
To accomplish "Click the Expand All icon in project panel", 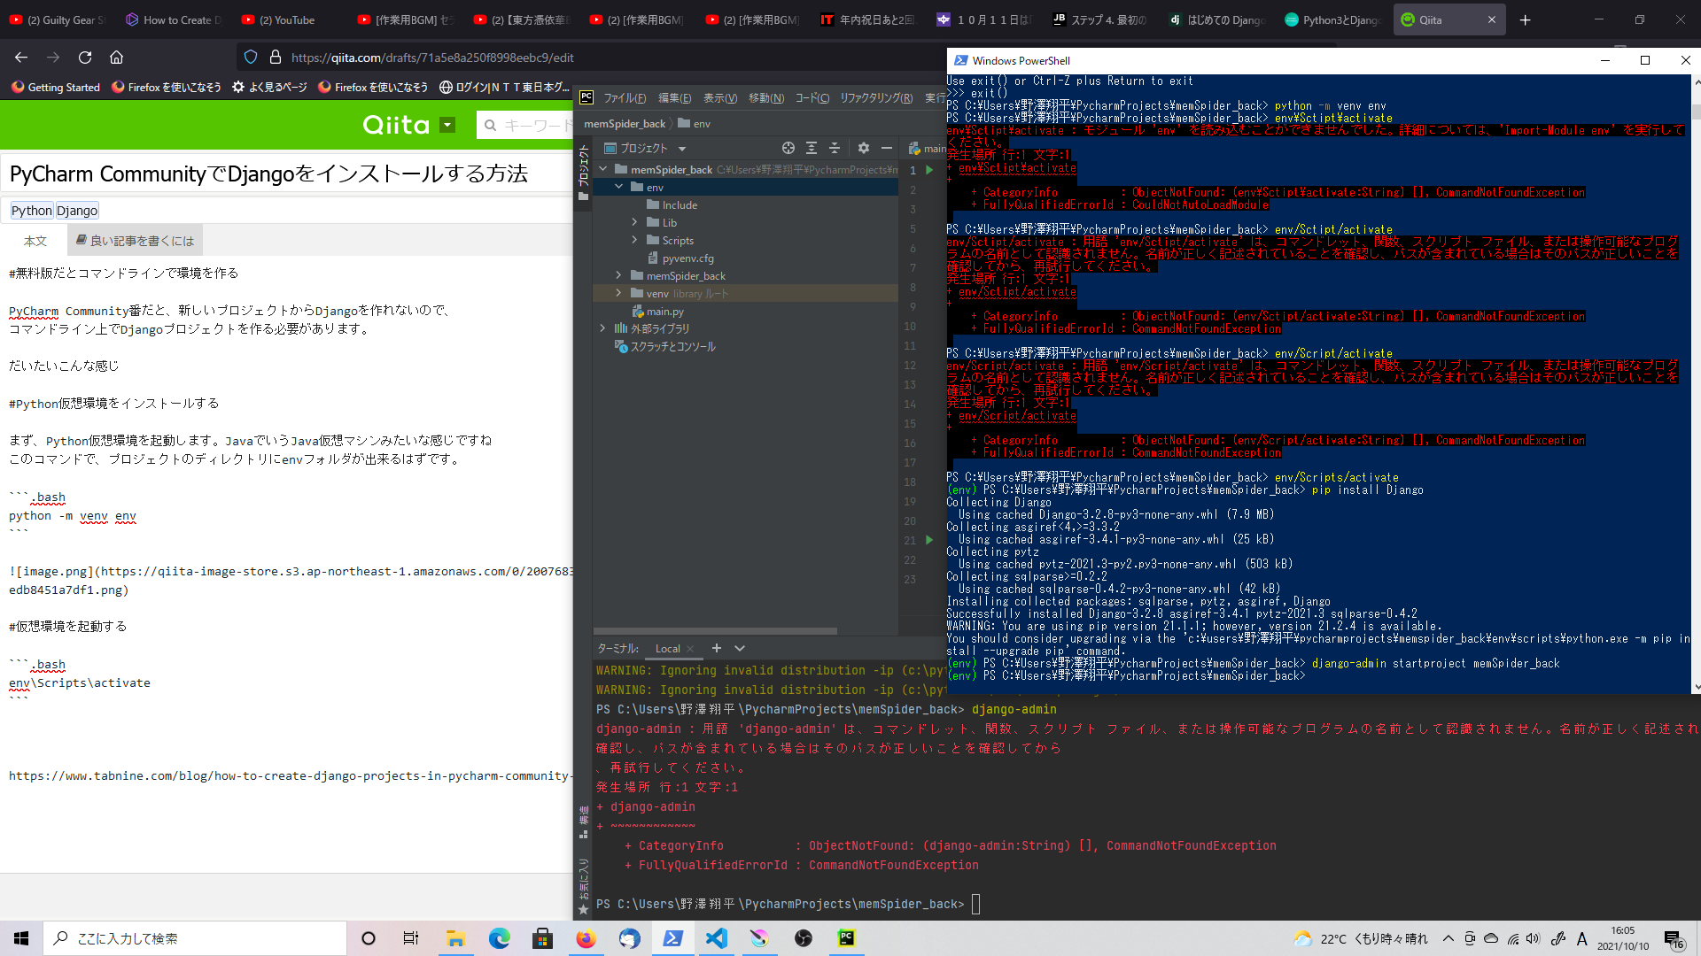I will tap(812, 148).
